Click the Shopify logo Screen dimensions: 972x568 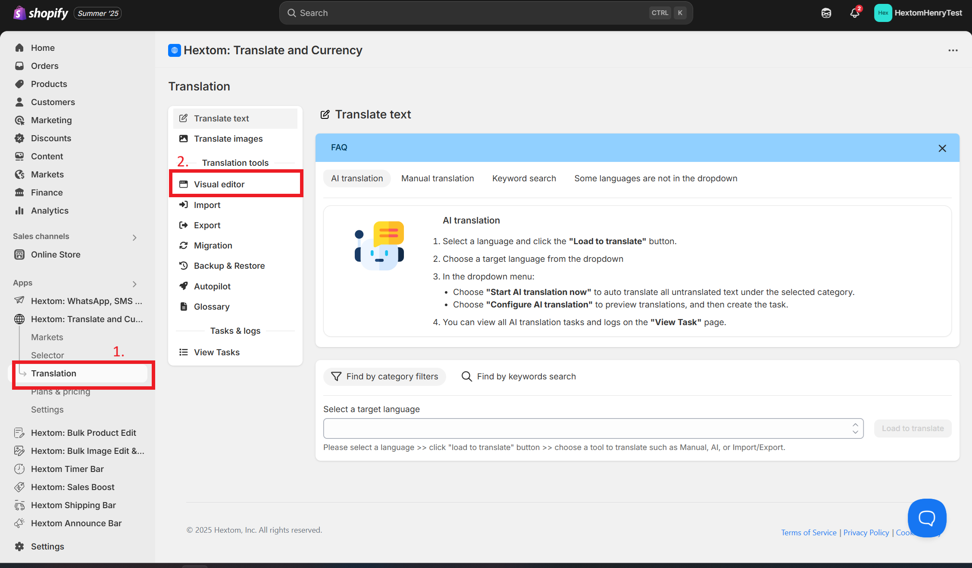(41, 13)
